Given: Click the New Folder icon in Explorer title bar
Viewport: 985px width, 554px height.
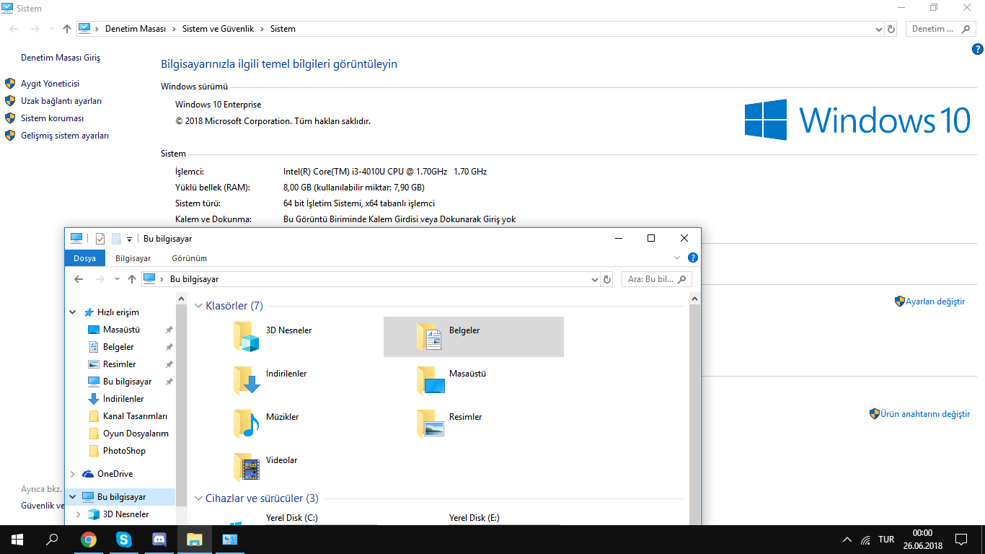Looking at the screenshot, I should tap(116, 239).
